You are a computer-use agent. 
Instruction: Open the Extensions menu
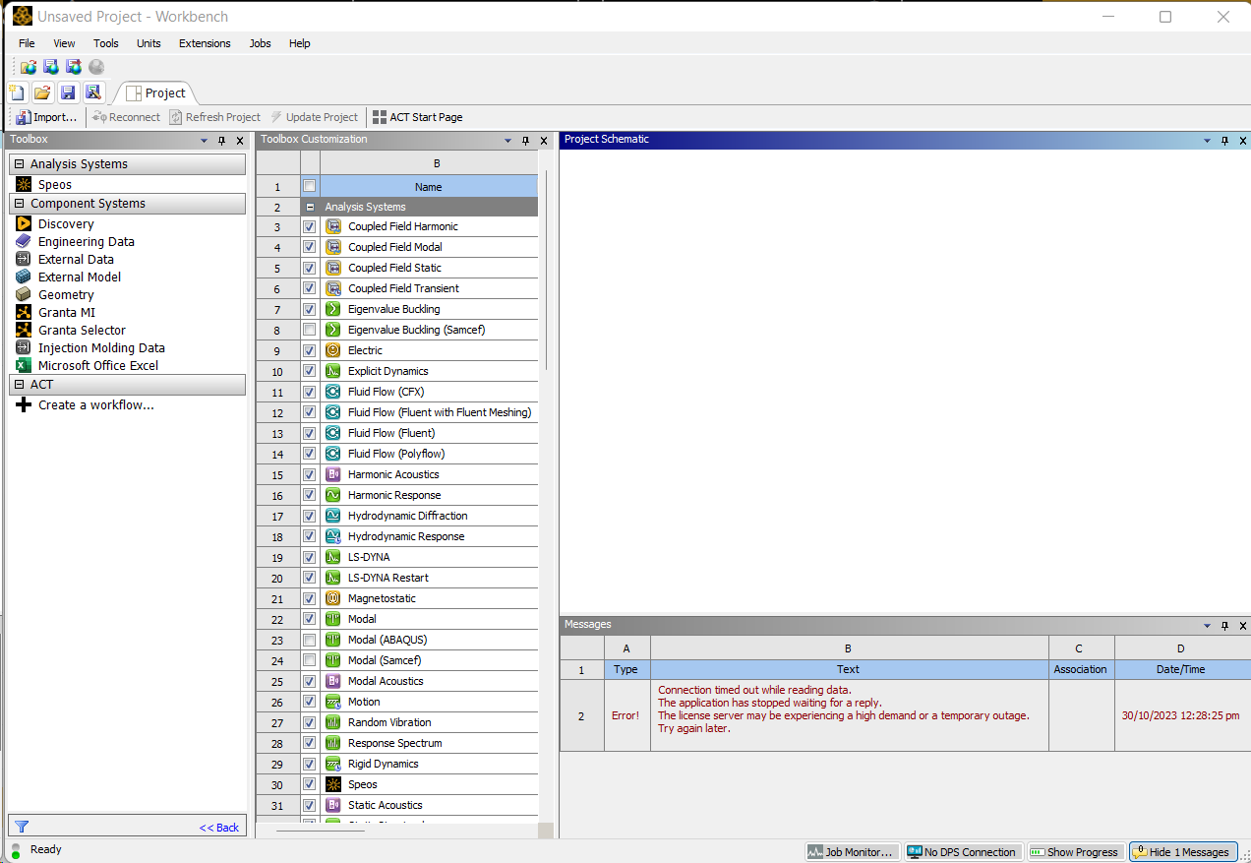coord(205,43)
